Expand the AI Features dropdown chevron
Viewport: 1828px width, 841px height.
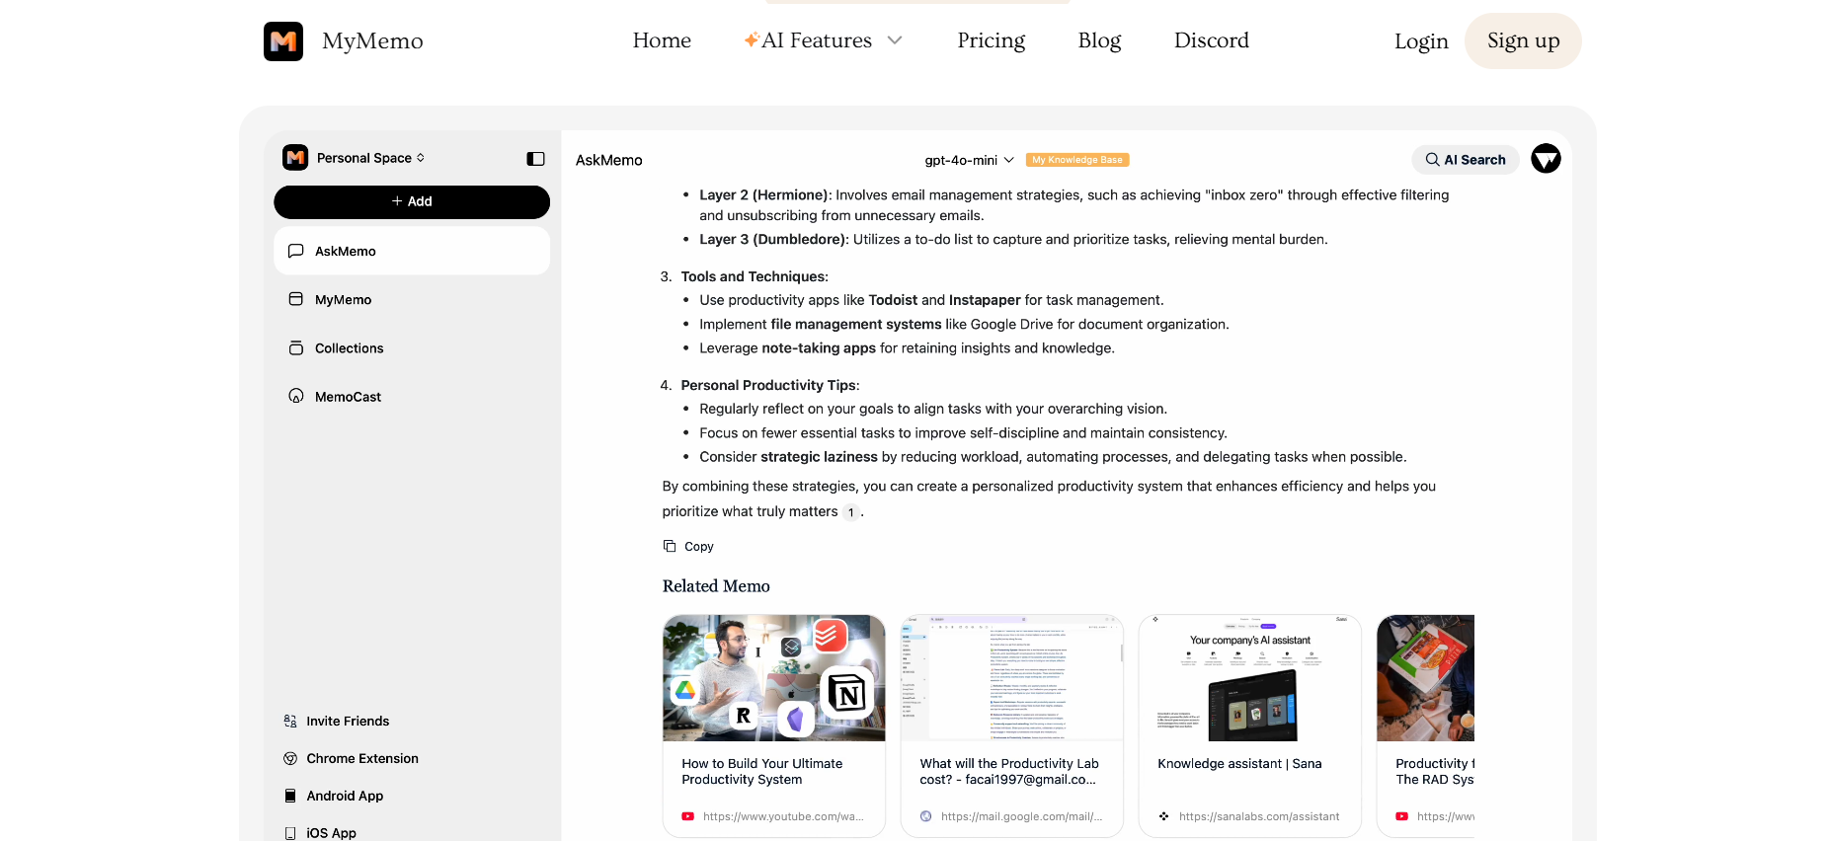[895, 40]
